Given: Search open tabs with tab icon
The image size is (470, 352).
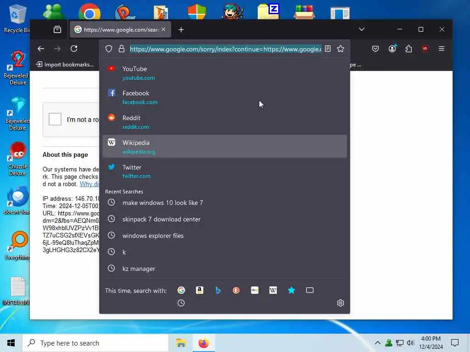Looking at the screenshot, I should coord(310,290).
